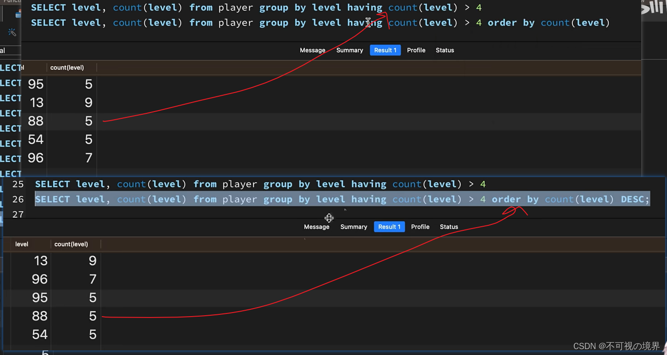
Task: Open Message tab in lower result panel
Action: (x=317, y=227)
